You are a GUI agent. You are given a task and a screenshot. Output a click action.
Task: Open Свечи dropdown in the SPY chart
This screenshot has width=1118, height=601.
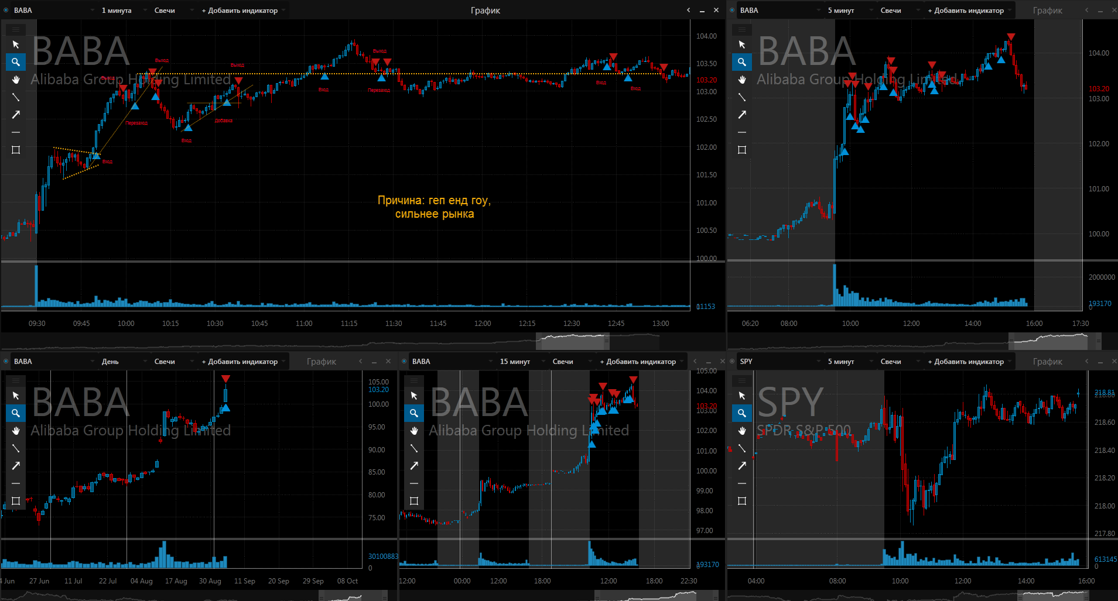click(900, 361)
